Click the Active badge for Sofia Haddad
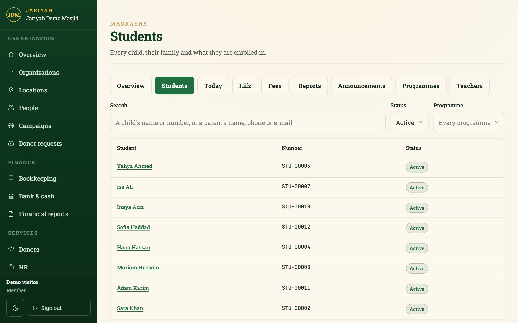 click(x=417, y=228)
